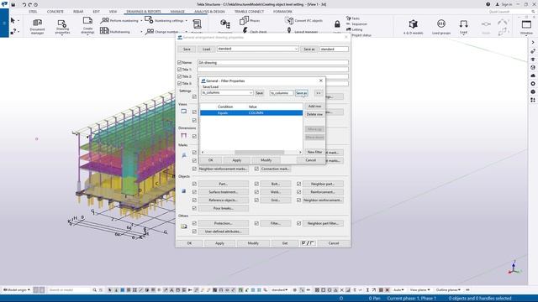
Task: Open Load groups icon
Action: point(441,24)
